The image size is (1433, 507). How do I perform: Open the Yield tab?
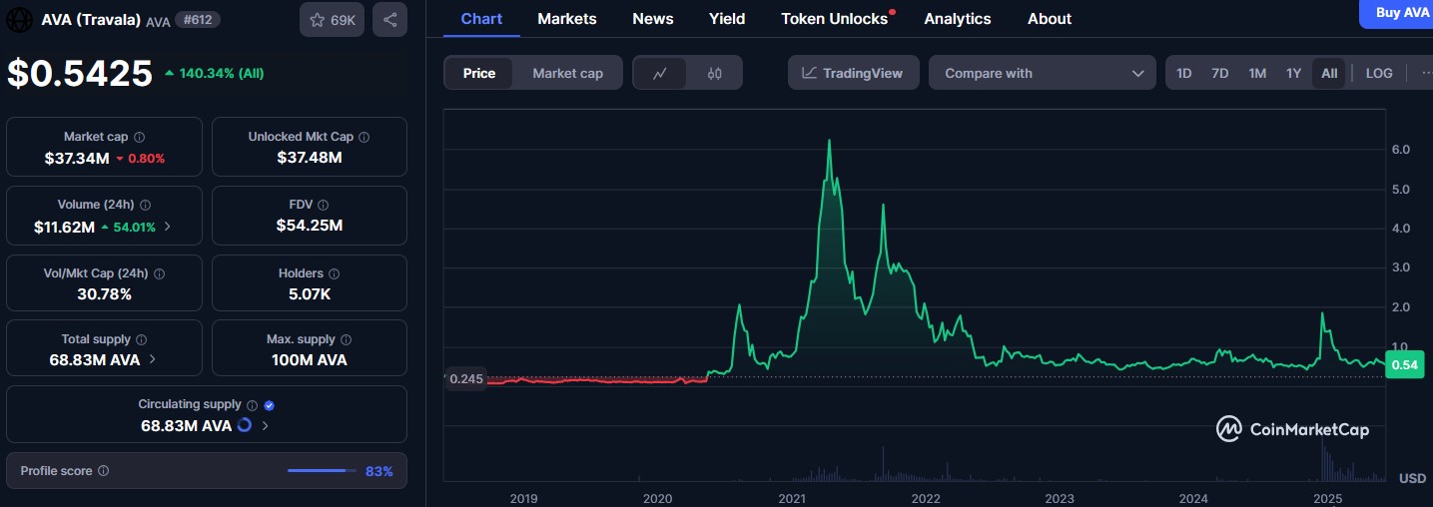click(x=727, y=19)
